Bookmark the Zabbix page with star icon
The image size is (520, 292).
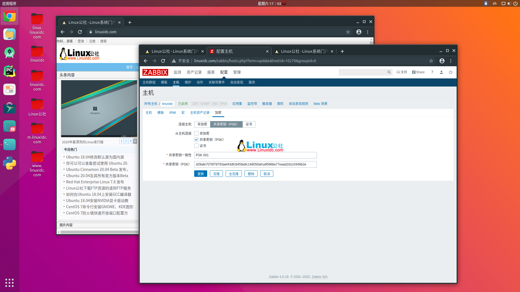pyautogui.click(x=431, y=61)
